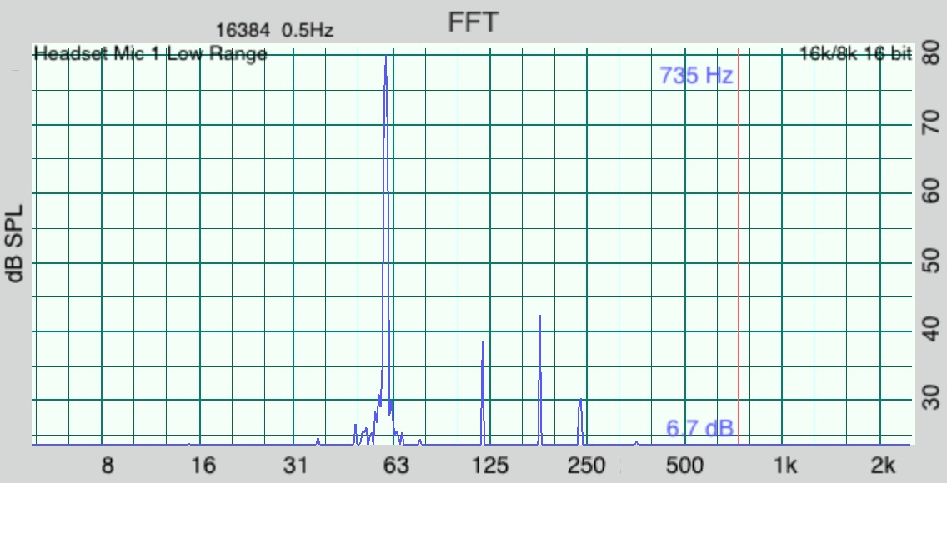Click the Headset Mic 1 Low Range label
This screenshot has height=533, width=947.
150,54
